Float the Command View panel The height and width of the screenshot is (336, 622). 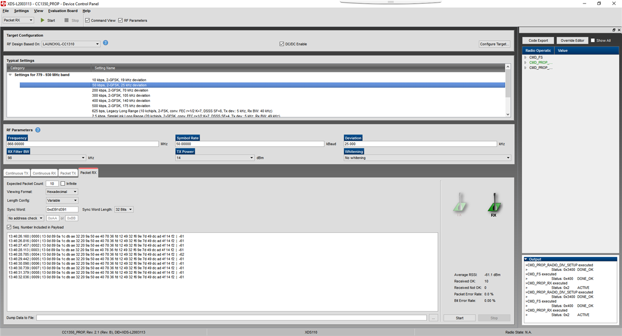614,30
